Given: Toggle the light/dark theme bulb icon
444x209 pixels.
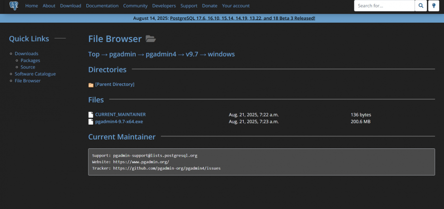Looking at the screenshot, I should pyautogui.click(x=434, y=5).
